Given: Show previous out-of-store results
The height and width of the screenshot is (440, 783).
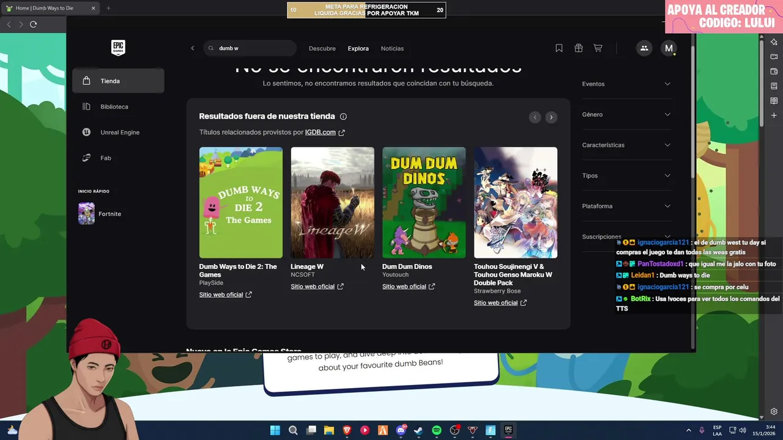Looking at the screenshot, I should point(535,117).
